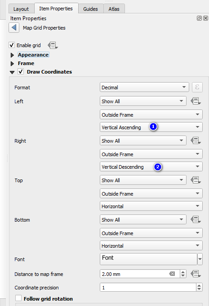Image resolution: width=209 pixels, height=306 pixels.
Task: Open the Decimal format dropdown
Action: (144, 87)
